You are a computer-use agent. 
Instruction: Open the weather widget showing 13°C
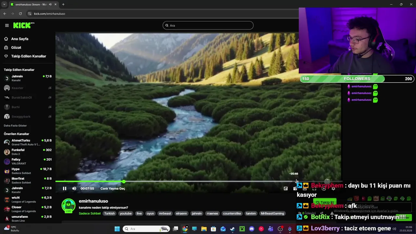tap(11, 228)
